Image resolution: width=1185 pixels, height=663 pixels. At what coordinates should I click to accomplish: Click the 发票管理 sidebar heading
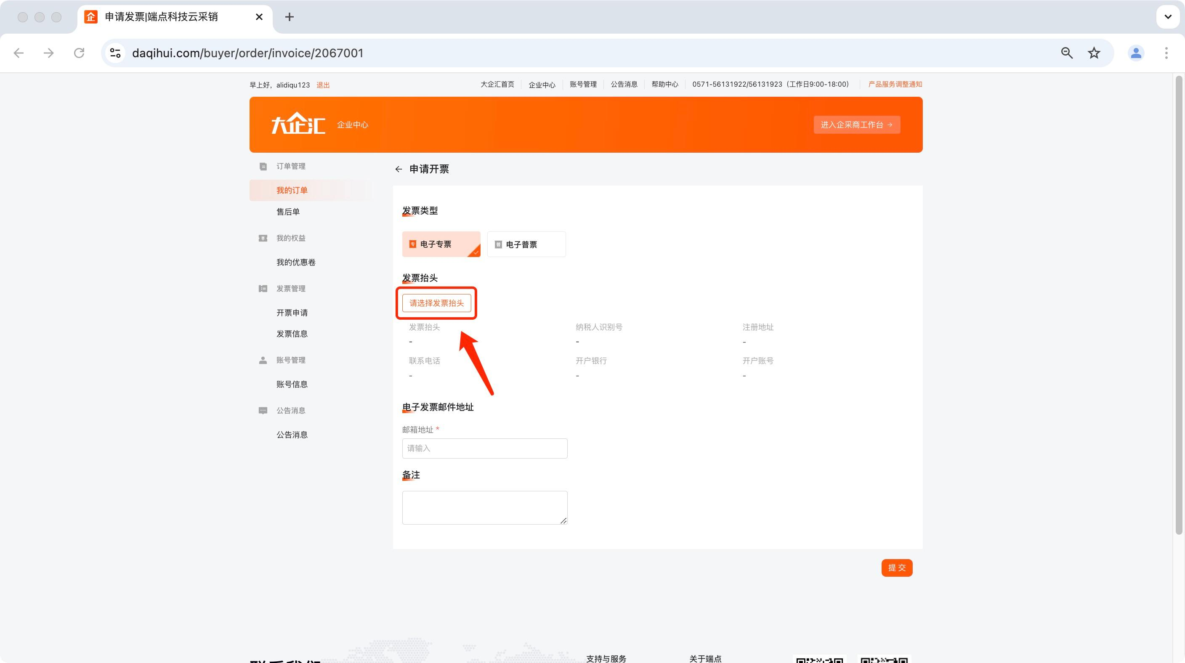click(x=291, y=289)
